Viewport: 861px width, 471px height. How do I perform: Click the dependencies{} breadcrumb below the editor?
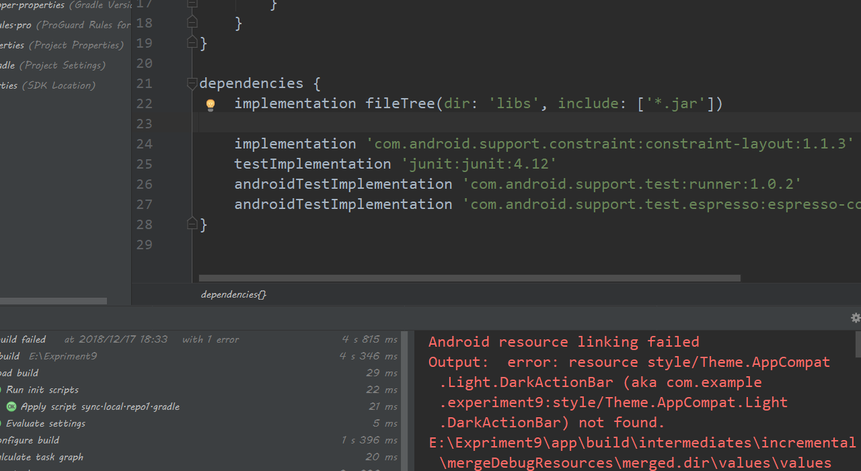[233, 294]
